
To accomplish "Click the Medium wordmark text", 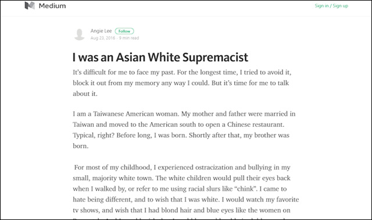I will 52,6.
